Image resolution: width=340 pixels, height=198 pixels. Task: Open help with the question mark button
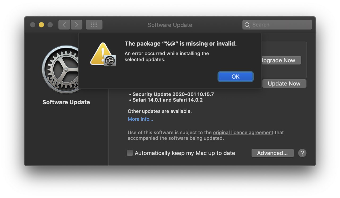coord(302,153)
